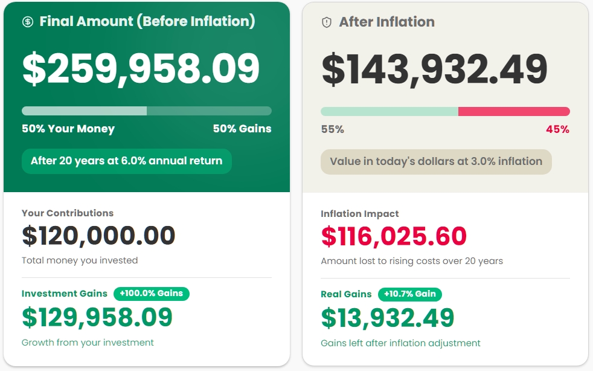Select the green pill showing 6.0% annual return
Screen dimensions: 593x371
coord(126,161)
